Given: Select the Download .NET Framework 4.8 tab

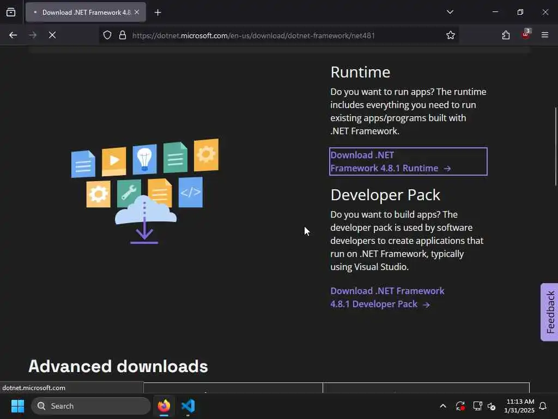Looking at the screenshot, I should pyautogui.click(x=86, y=13).
